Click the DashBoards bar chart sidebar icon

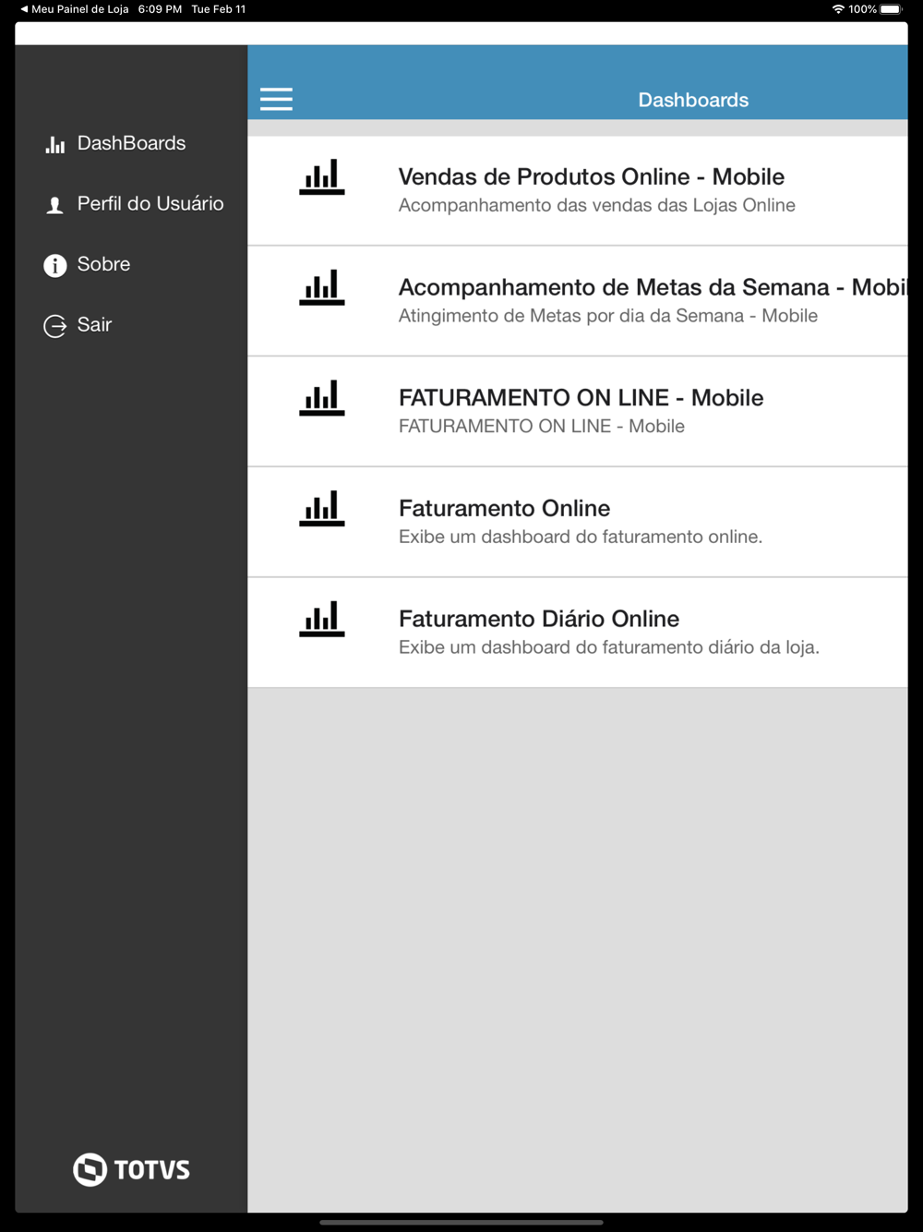(55, 144)
